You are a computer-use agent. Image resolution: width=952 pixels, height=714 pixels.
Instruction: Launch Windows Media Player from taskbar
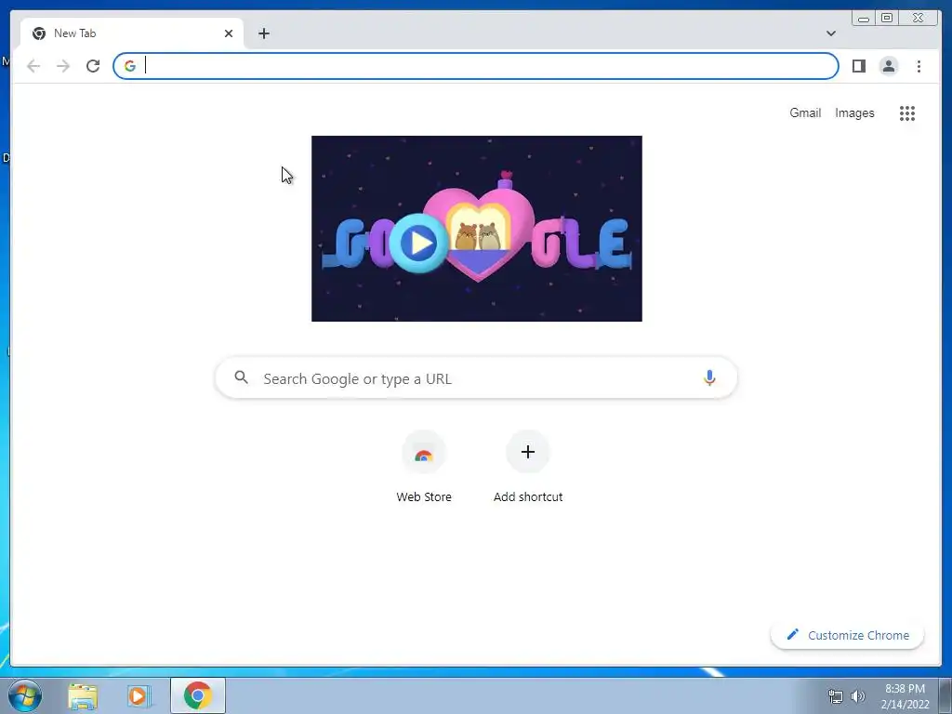[x=138, y=695]
